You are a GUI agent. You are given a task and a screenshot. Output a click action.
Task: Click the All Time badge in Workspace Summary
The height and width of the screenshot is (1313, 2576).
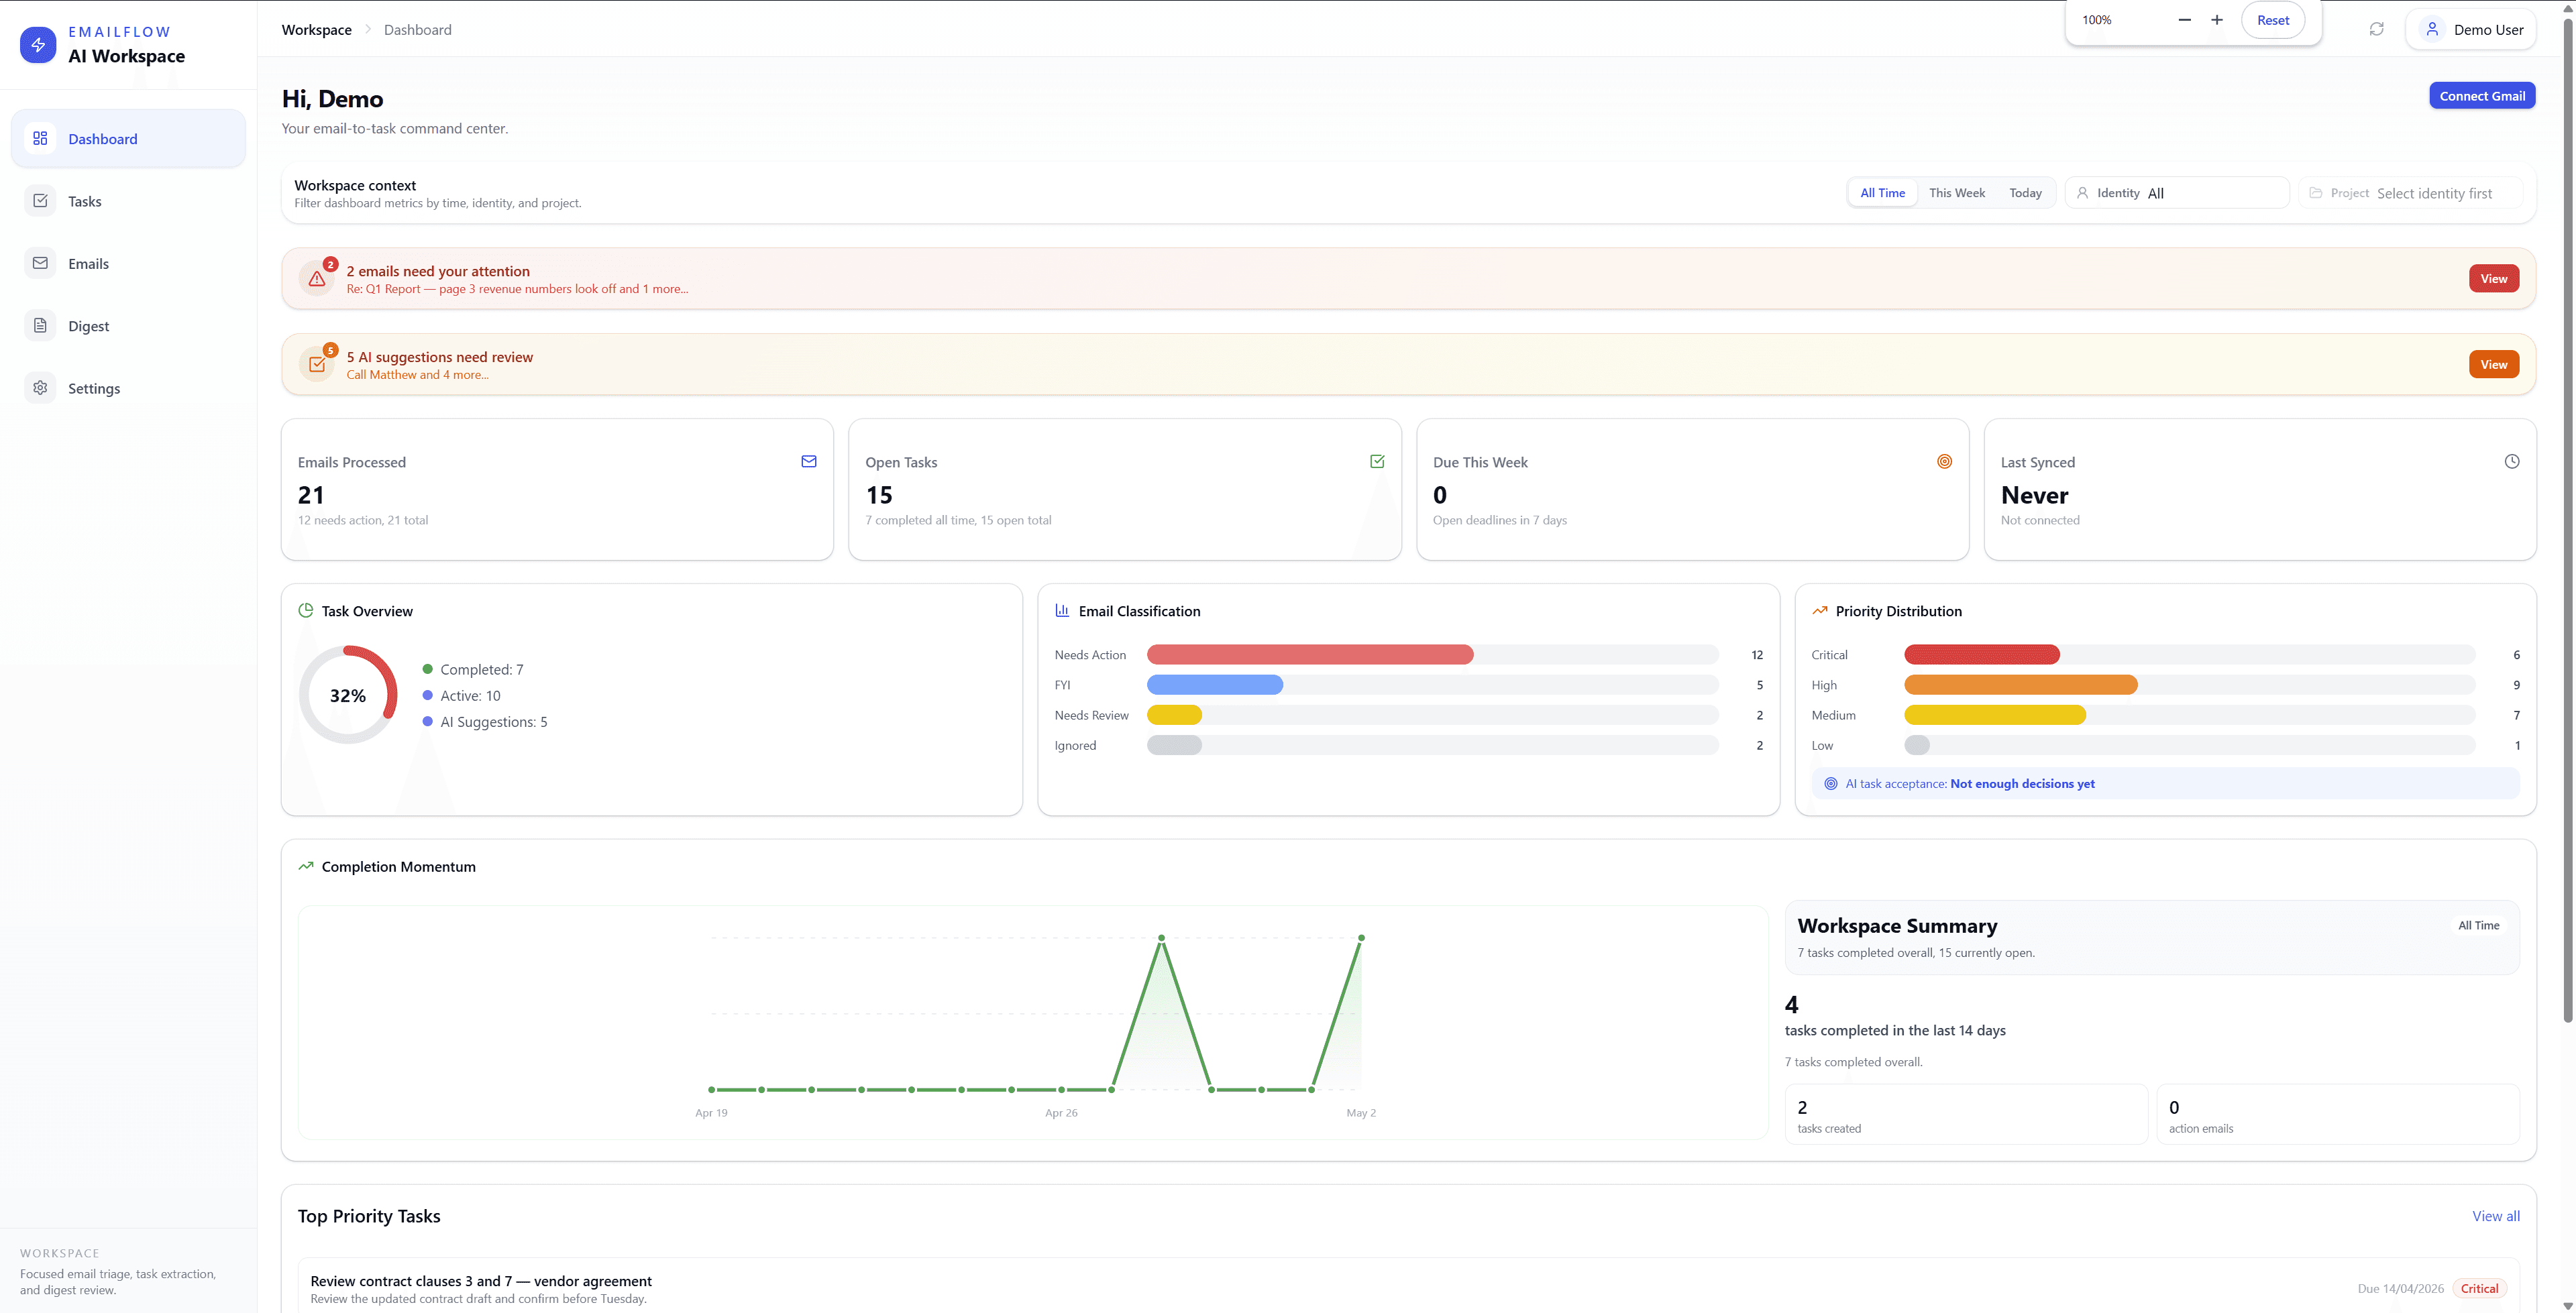[x=2478, y=926]
